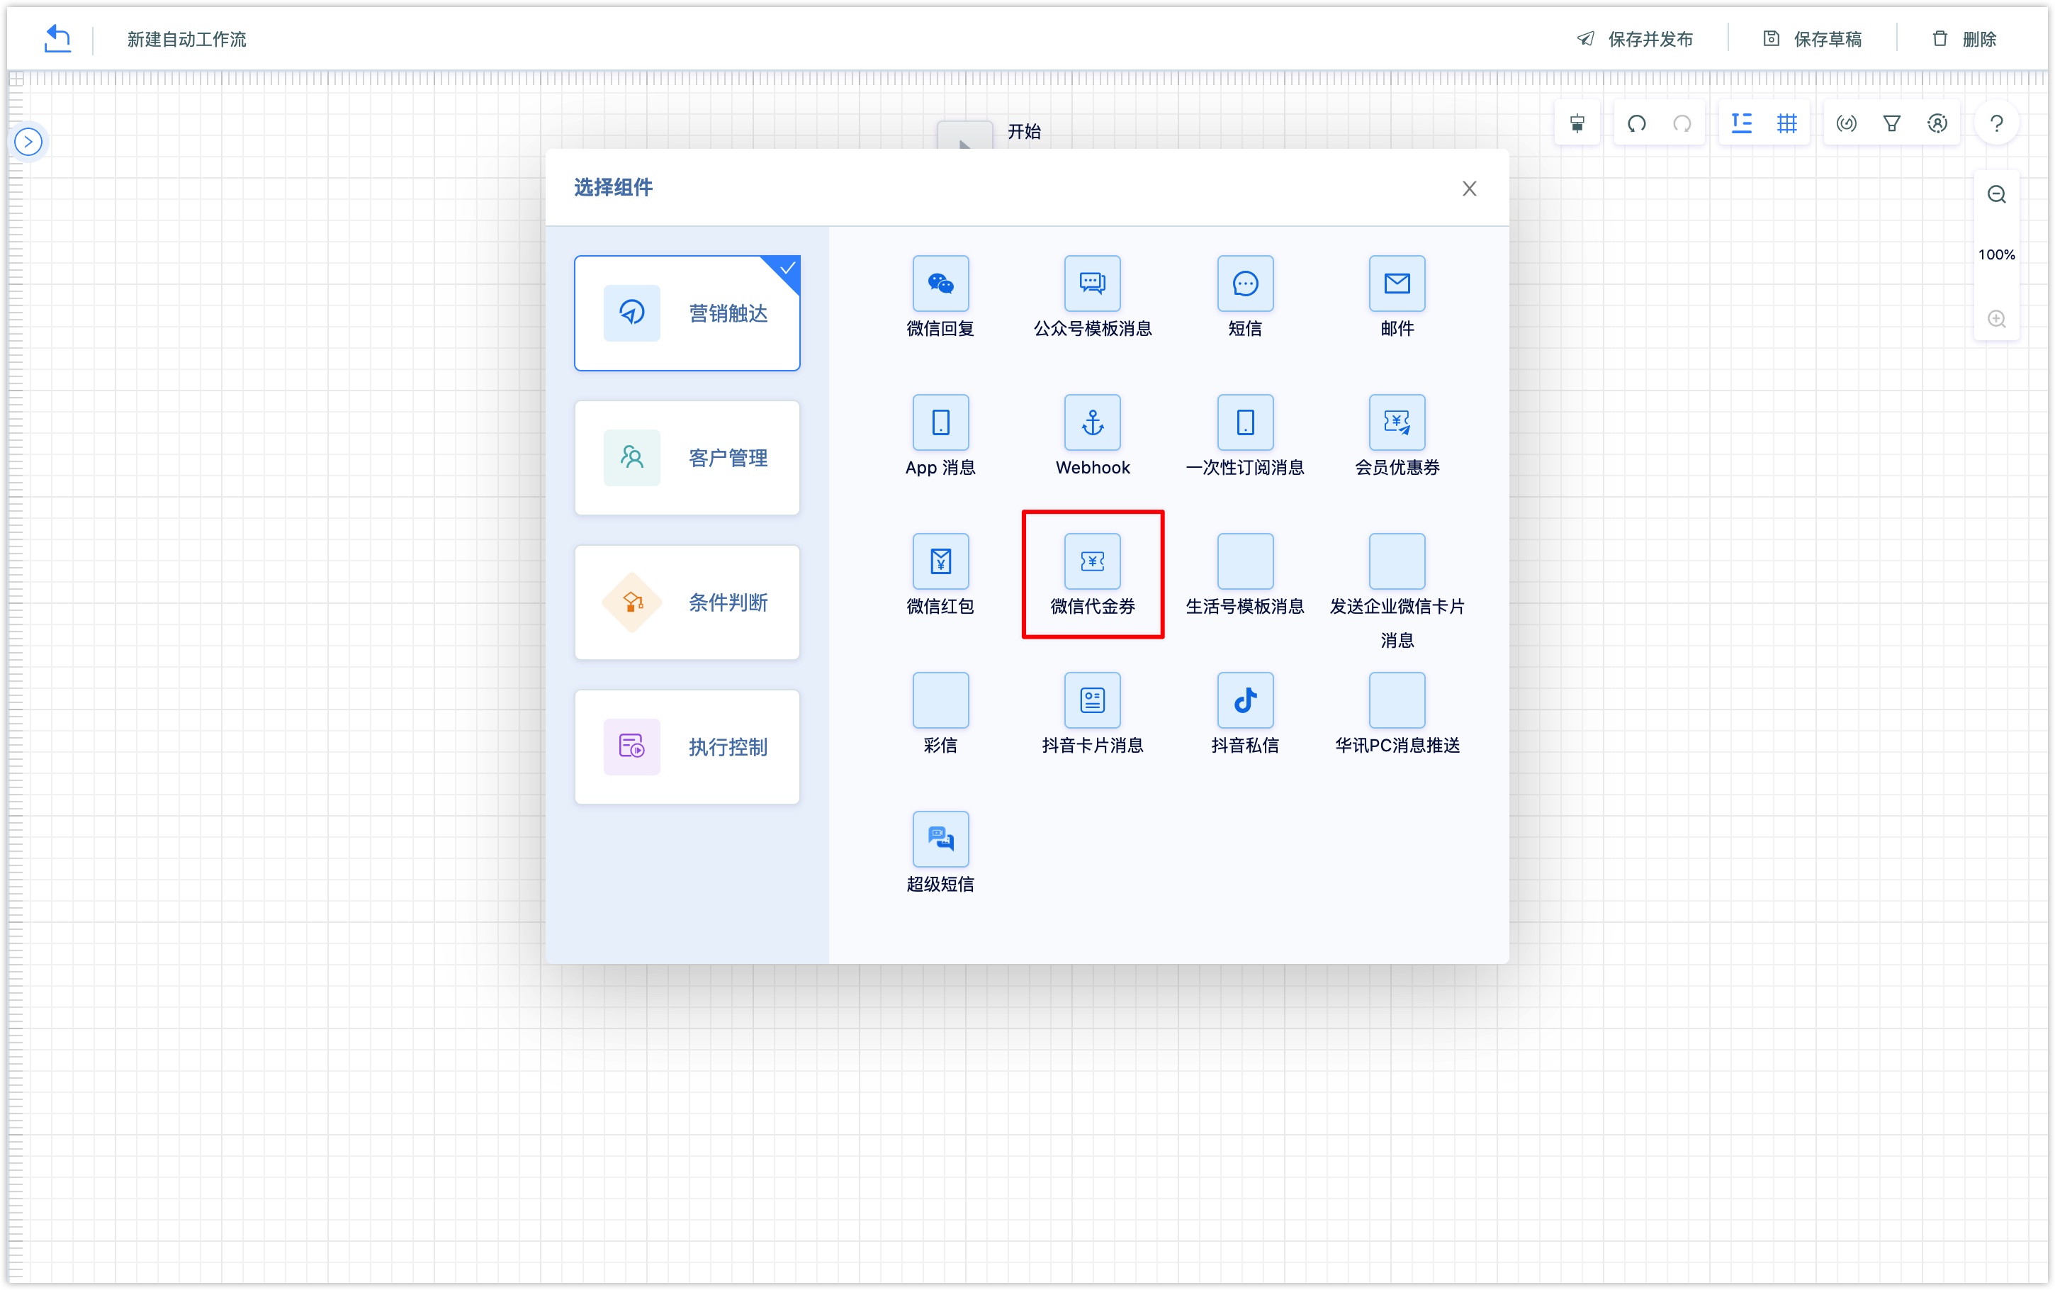Click 保存并发布 to publish workflow
Screen dimensions: 2055x1290
coord(1634,39)
